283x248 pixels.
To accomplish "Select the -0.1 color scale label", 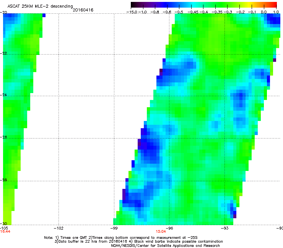I will click(252, 12).
